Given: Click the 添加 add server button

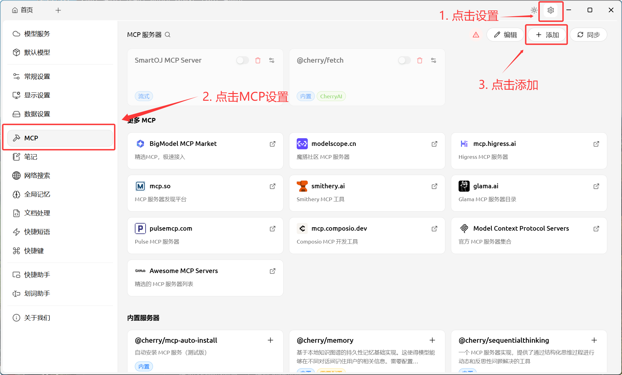Looking at the screenshot, I should (547, 35).
